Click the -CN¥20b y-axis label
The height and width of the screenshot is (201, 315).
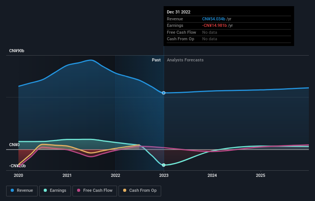18,166
